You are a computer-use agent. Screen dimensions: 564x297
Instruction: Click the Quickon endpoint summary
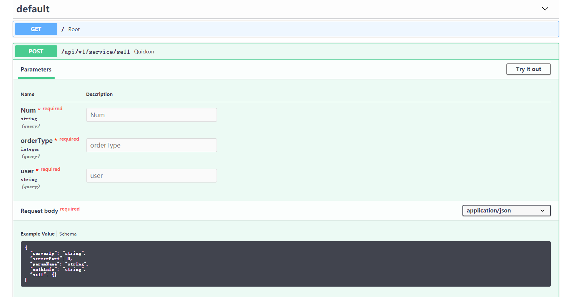click(144, 51)
